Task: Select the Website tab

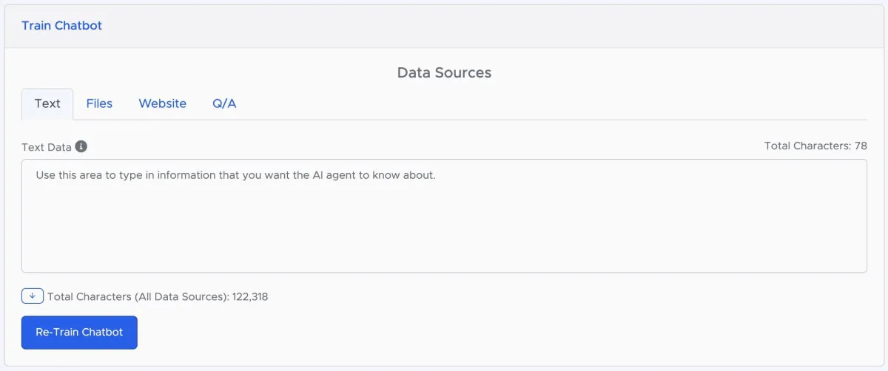Action: tap(162, 104)
